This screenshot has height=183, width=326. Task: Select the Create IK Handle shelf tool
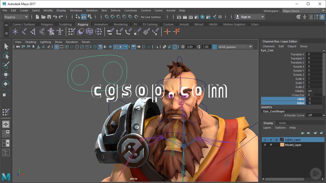coord(33,32)
